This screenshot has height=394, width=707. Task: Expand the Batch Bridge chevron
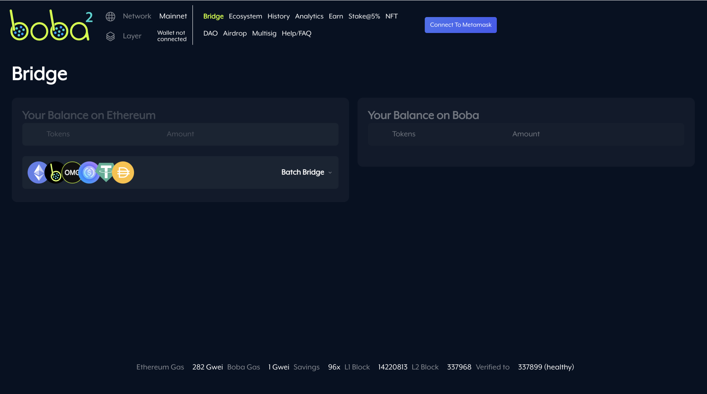point(330,173)
